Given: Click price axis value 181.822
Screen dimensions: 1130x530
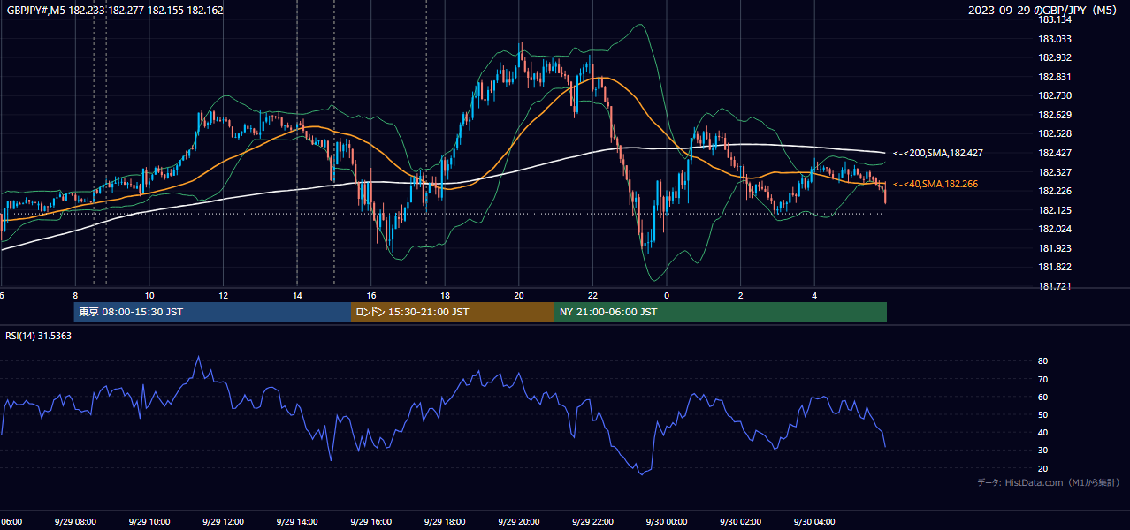Looking at the screenshot, I should click(1055, 267).
